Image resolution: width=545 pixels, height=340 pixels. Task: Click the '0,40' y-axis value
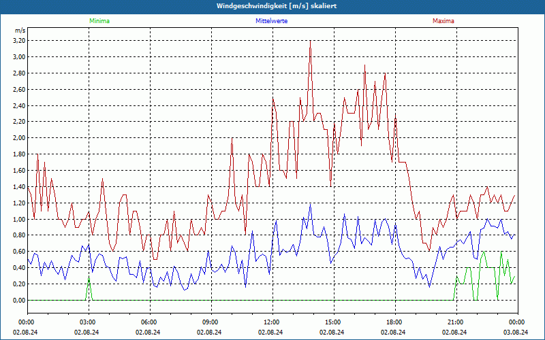tap(20, 268)
